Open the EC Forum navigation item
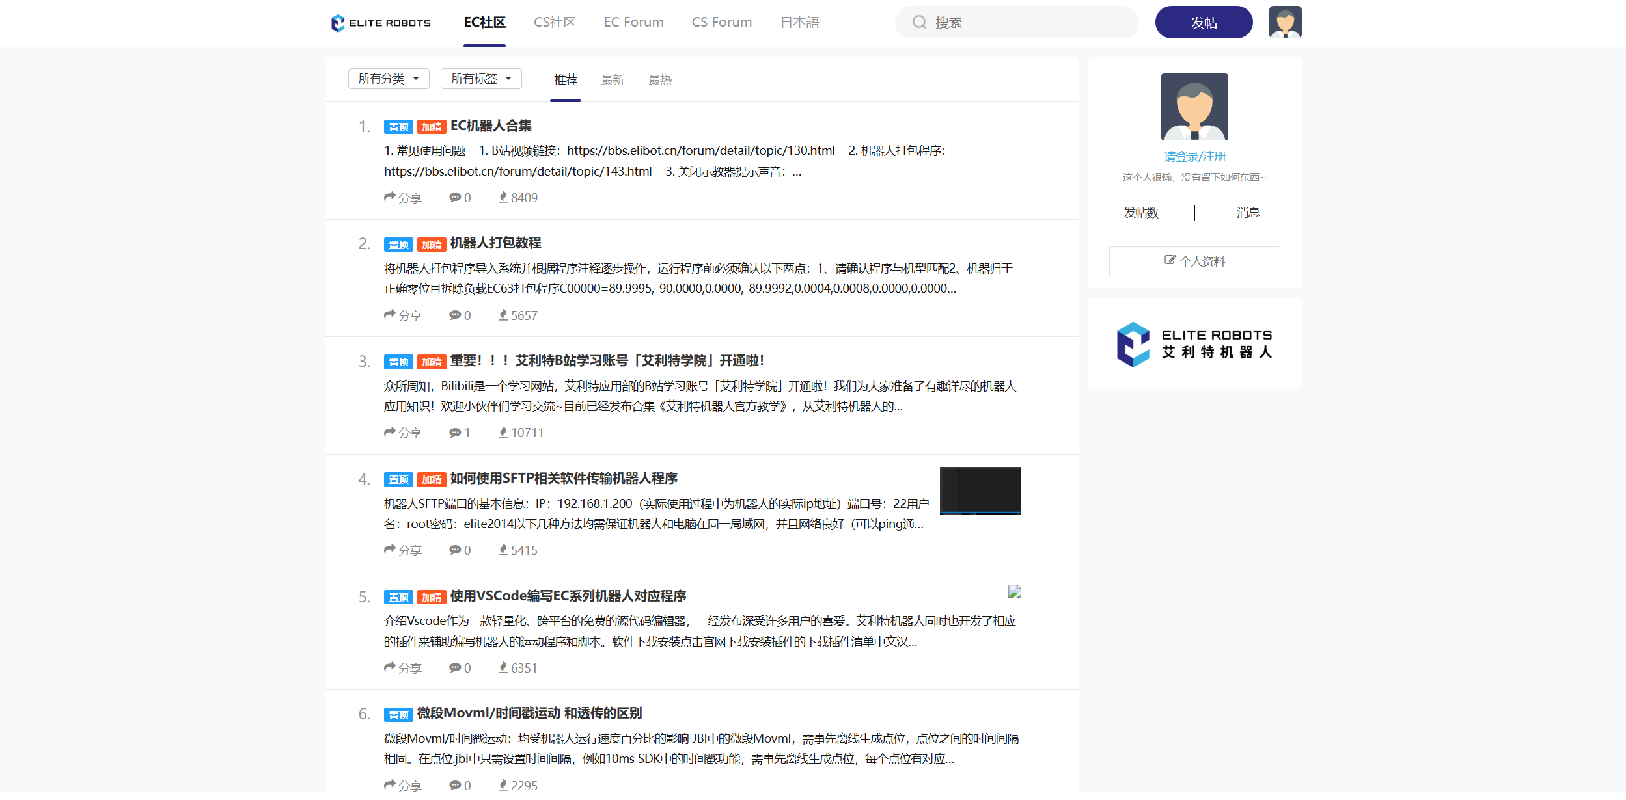Screen dimensions: 1626x800 633,22
